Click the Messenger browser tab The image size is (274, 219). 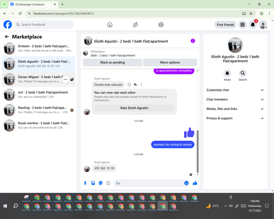33,4
